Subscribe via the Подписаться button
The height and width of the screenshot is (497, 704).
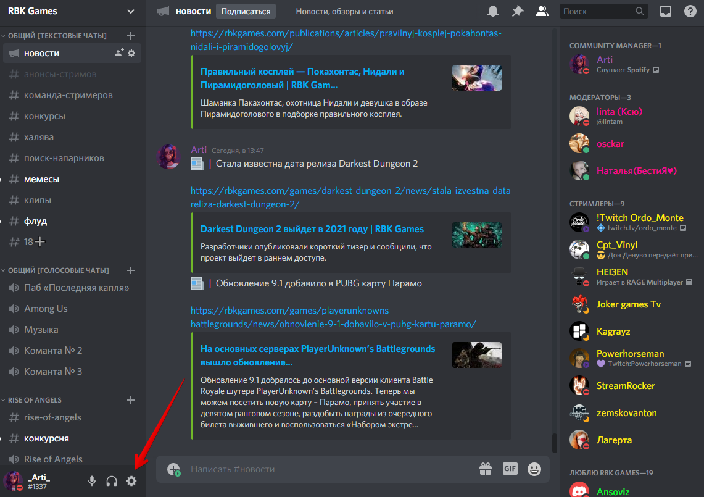coord(246,11)
